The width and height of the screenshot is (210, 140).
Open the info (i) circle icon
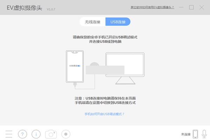(x=36, y=134)
